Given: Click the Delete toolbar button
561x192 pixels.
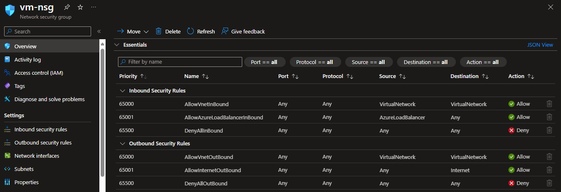Looking at the screenshot, I should [168, 31].
